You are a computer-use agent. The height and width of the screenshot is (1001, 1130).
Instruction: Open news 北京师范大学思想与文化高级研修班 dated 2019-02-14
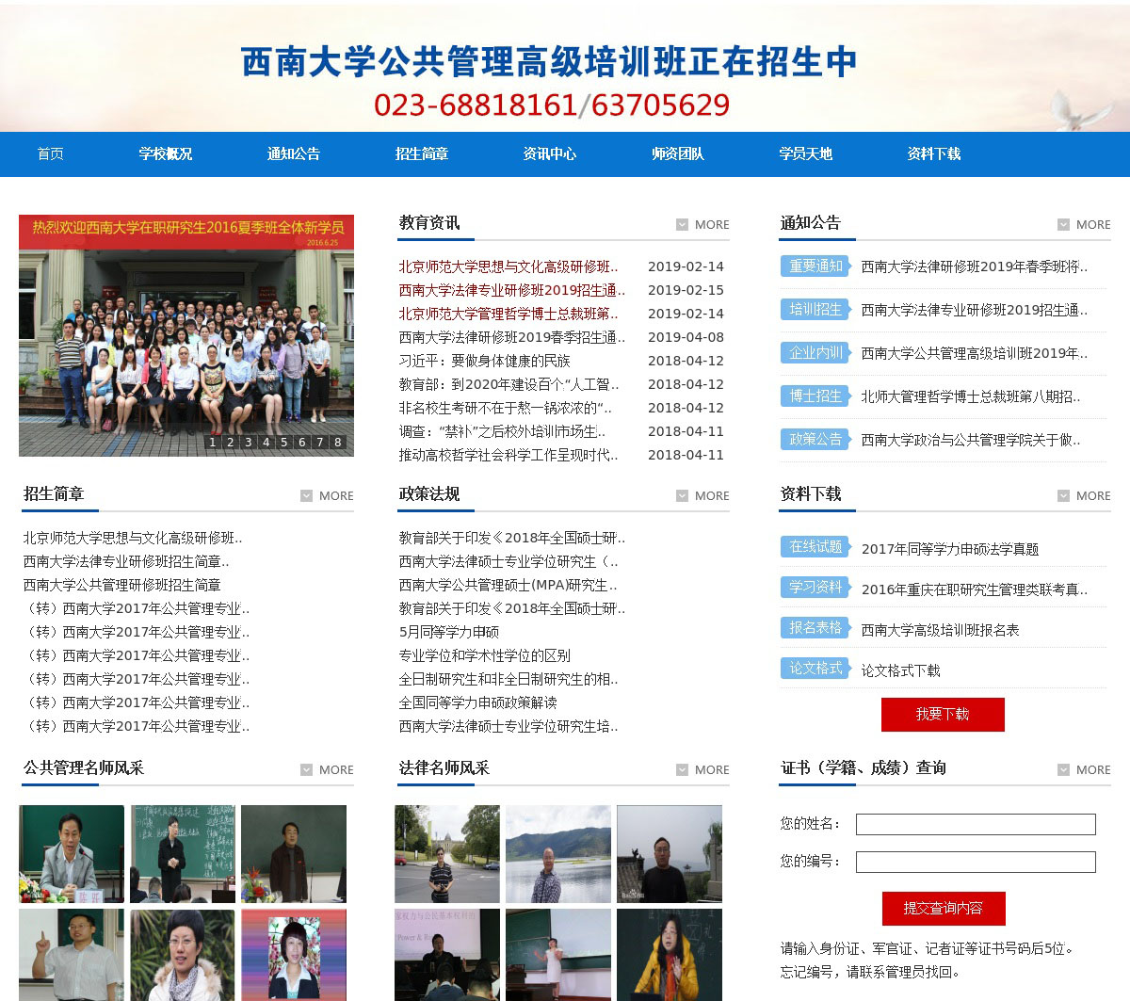[x=508, y=266]
